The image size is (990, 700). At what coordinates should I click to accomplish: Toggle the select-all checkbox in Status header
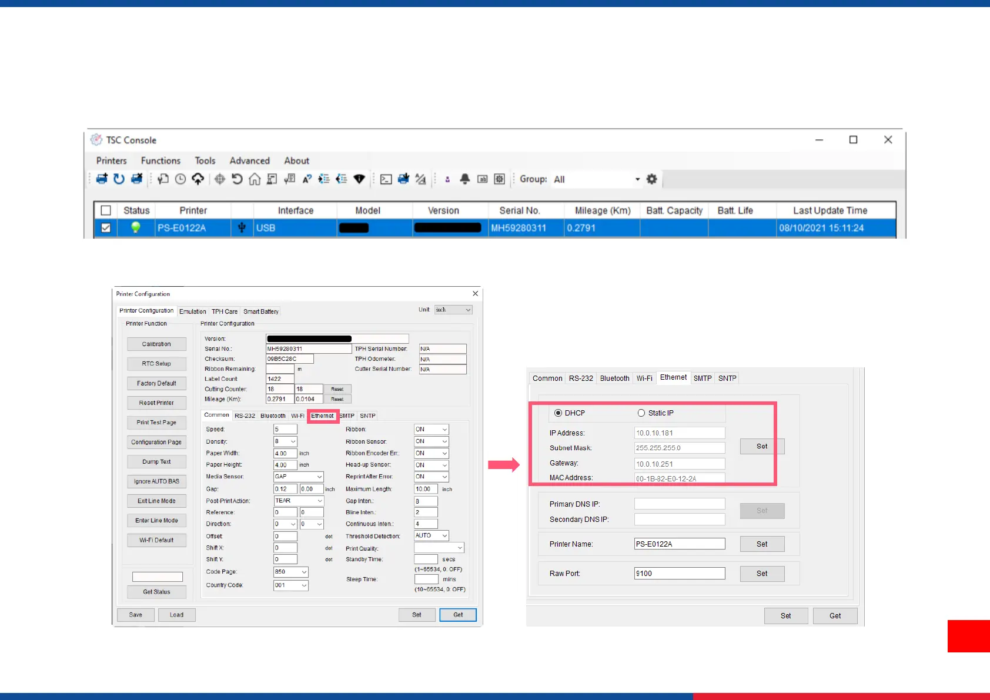(106, 210)
